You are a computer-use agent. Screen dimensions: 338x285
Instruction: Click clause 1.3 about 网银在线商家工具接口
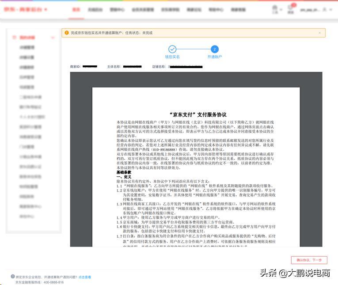click(x=196, y=209)
